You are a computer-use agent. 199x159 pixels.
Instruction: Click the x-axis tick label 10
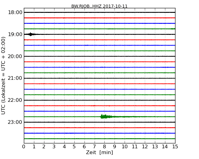[125, 147]
